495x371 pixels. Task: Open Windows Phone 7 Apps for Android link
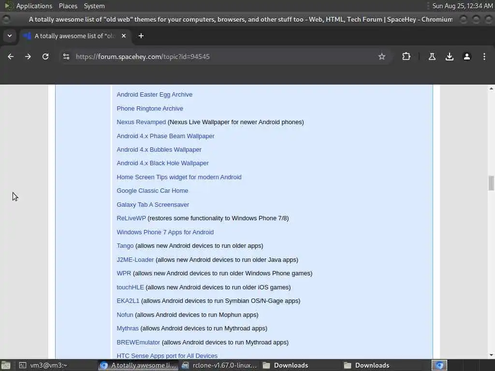[x=165, y=232]
